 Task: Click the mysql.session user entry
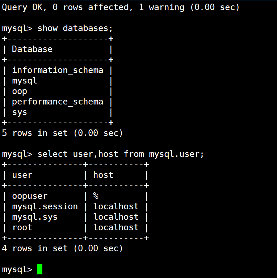click(x=45, y=206)
